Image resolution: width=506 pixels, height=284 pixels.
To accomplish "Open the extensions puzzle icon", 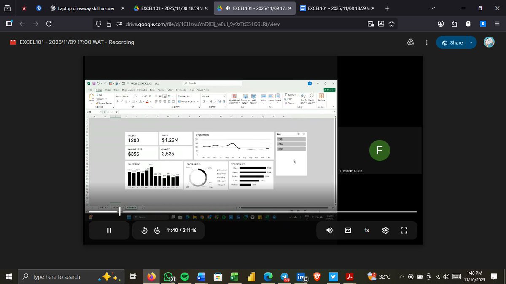I will (454, 24).
